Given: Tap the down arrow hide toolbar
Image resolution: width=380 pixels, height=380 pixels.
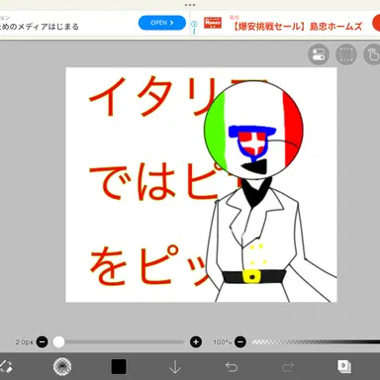Looking at the screenshot, I should (x=175, y=366).
